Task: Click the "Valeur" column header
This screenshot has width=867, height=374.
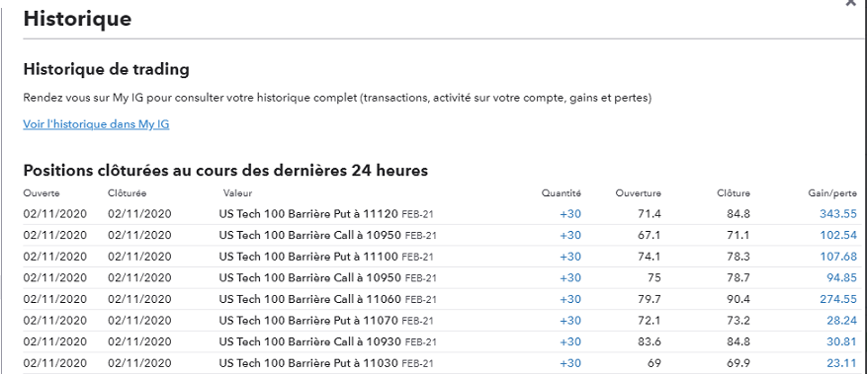Action: click(x=238, y=193)
